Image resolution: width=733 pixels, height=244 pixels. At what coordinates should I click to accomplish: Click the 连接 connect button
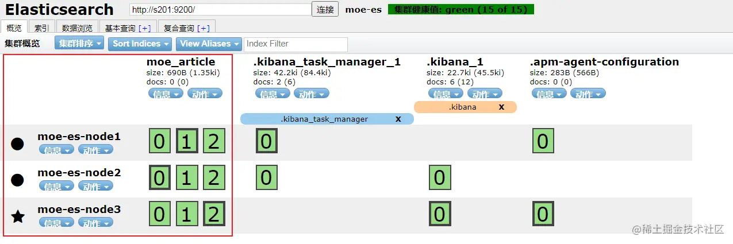pyautogui.click(x=325, y=10)
